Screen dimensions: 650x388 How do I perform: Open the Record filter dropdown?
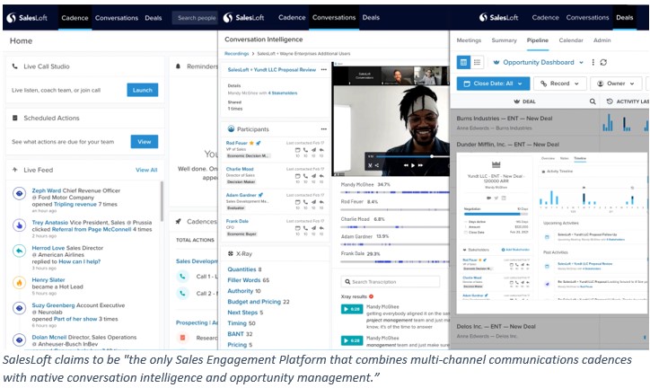[x=560, y=84]
